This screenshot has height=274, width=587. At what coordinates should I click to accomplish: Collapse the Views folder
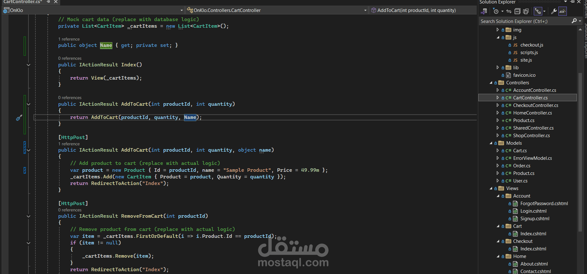[x=491, y=188]
